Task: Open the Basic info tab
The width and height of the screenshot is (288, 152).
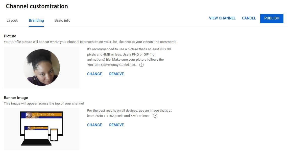Action: (62, 20)
